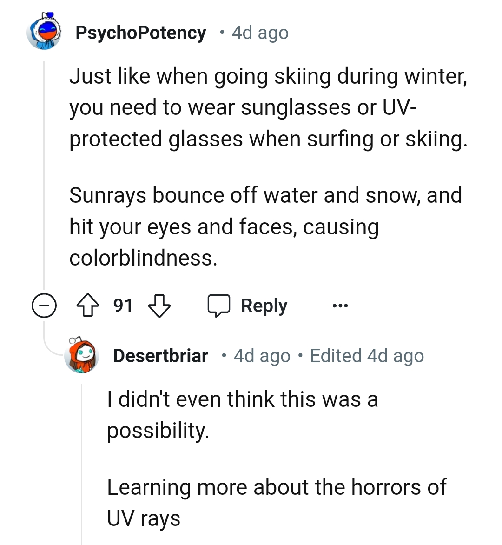Click the Reply button on the top comment

tap(264, 306)
